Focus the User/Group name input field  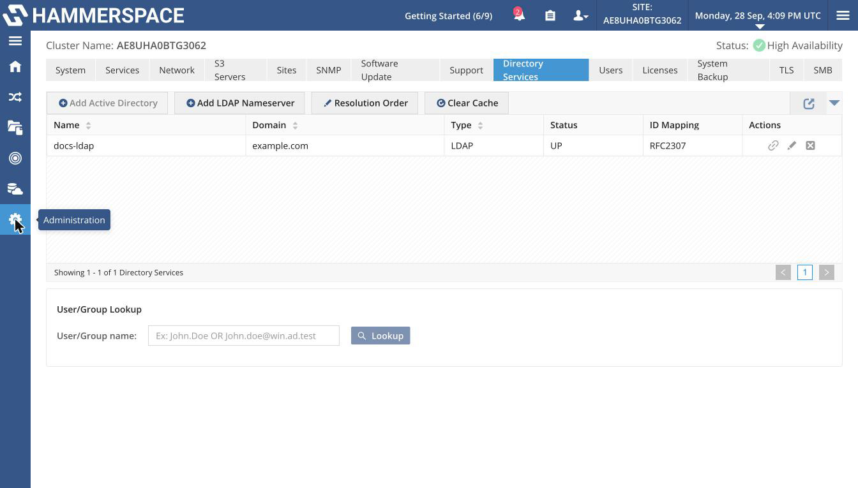tap(244, 336)
